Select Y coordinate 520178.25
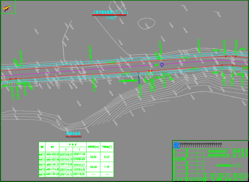 pyautogui.click(x=79, y=174)
